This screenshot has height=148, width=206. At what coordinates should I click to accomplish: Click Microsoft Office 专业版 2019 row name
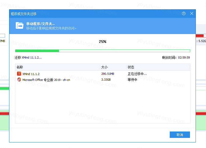(46, 80)
